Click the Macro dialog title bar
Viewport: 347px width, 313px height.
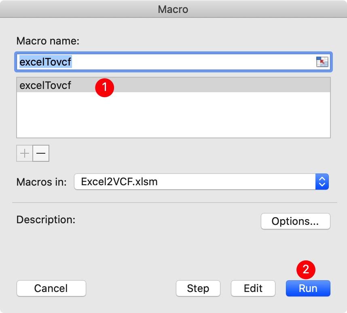tap(173, 9)
